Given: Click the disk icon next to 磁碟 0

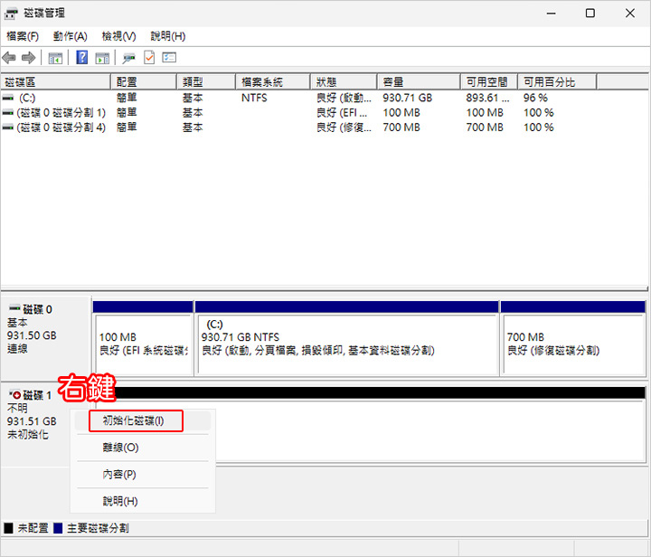Looking at the screenshot, I should coord(15,308).
